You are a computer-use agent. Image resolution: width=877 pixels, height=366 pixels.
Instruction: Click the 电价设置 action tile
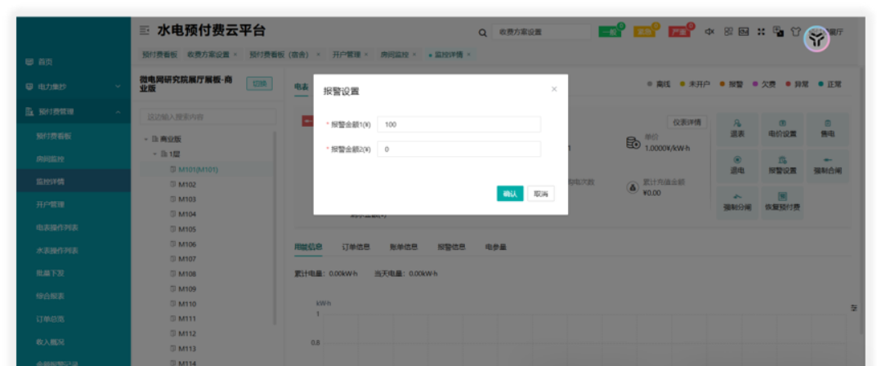pyautogui.click(x=782, y=128)
